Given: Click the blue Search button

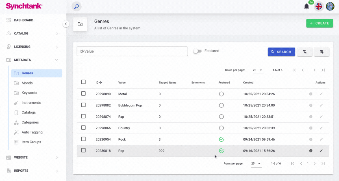Looking at the screenshot, I should (x=281, y=52).
